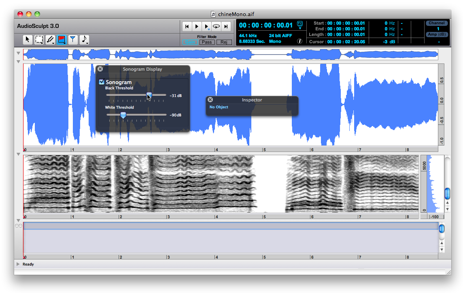This screenshot has width=463, height=293.
Task: Open the TC time format dropdown
Action: (300, 25)
